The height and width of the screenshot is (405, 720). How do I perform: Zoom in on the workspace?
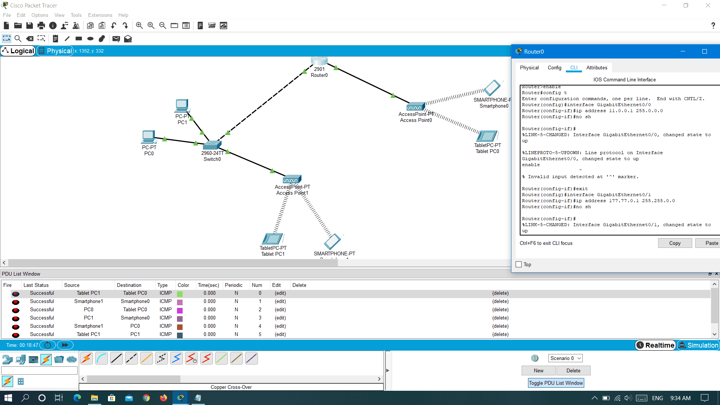point(139,25)
